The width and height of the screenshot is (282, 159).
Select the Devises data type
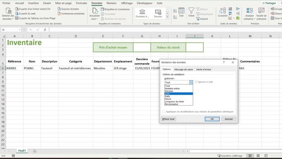[x=158, y=13]
